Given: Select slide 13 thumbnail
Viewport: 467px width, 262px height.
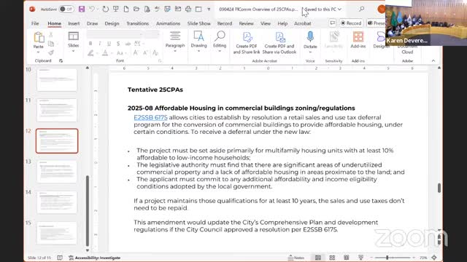Looking at the screenshot, I should (x=57, y=172).
